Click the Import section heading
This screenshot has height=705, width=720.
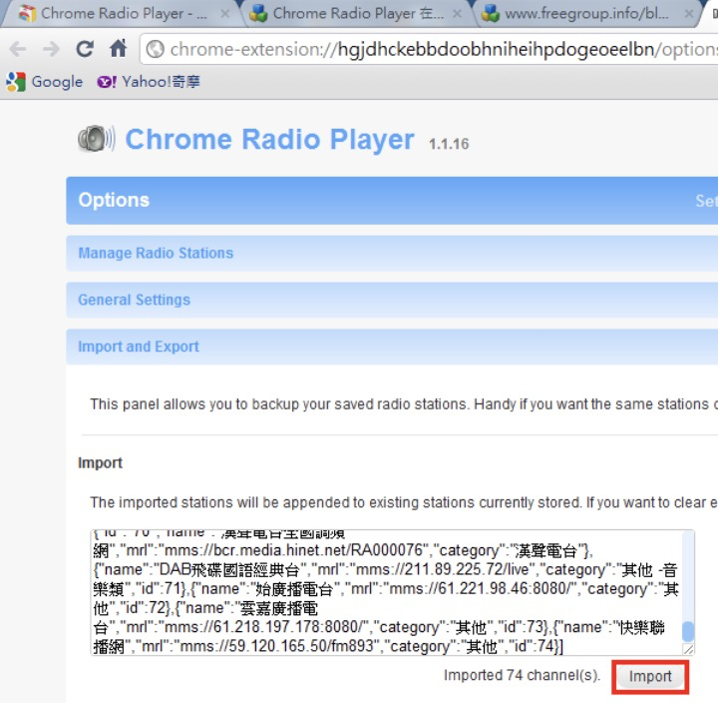[x=100, y=462]
